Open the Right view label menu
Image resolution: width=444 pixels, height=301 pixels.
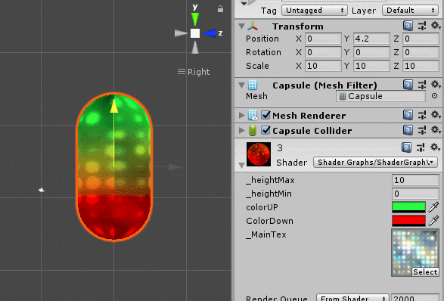[194, 72]
